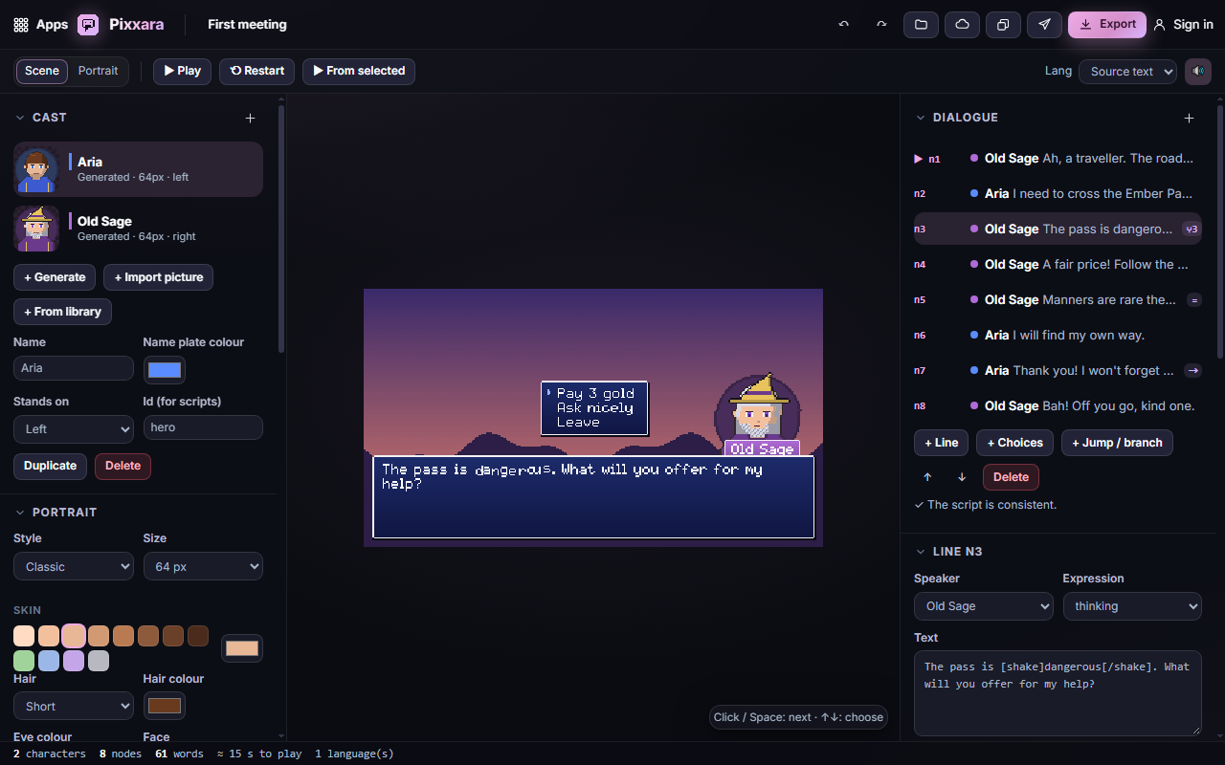Open the folder icon in the header
Screen dimensions: 1225x765
click(x=921, y=25)
